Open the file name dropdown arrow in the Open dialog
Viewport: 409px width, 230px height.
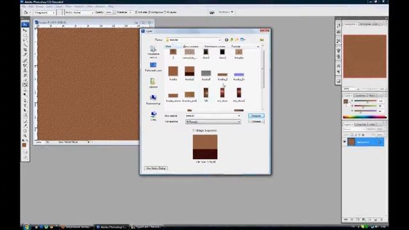pyautogui.click(x=238, y=116)
